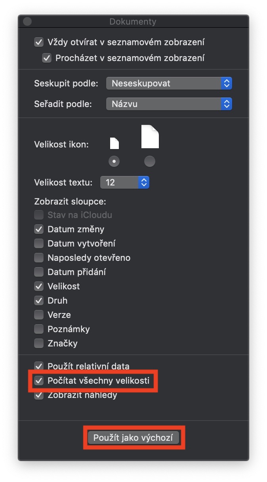Image resolution: width=267 pixels, height=482 pixels.
Task: Open the Seskupit podle dropdown
Action: [169, 84]
